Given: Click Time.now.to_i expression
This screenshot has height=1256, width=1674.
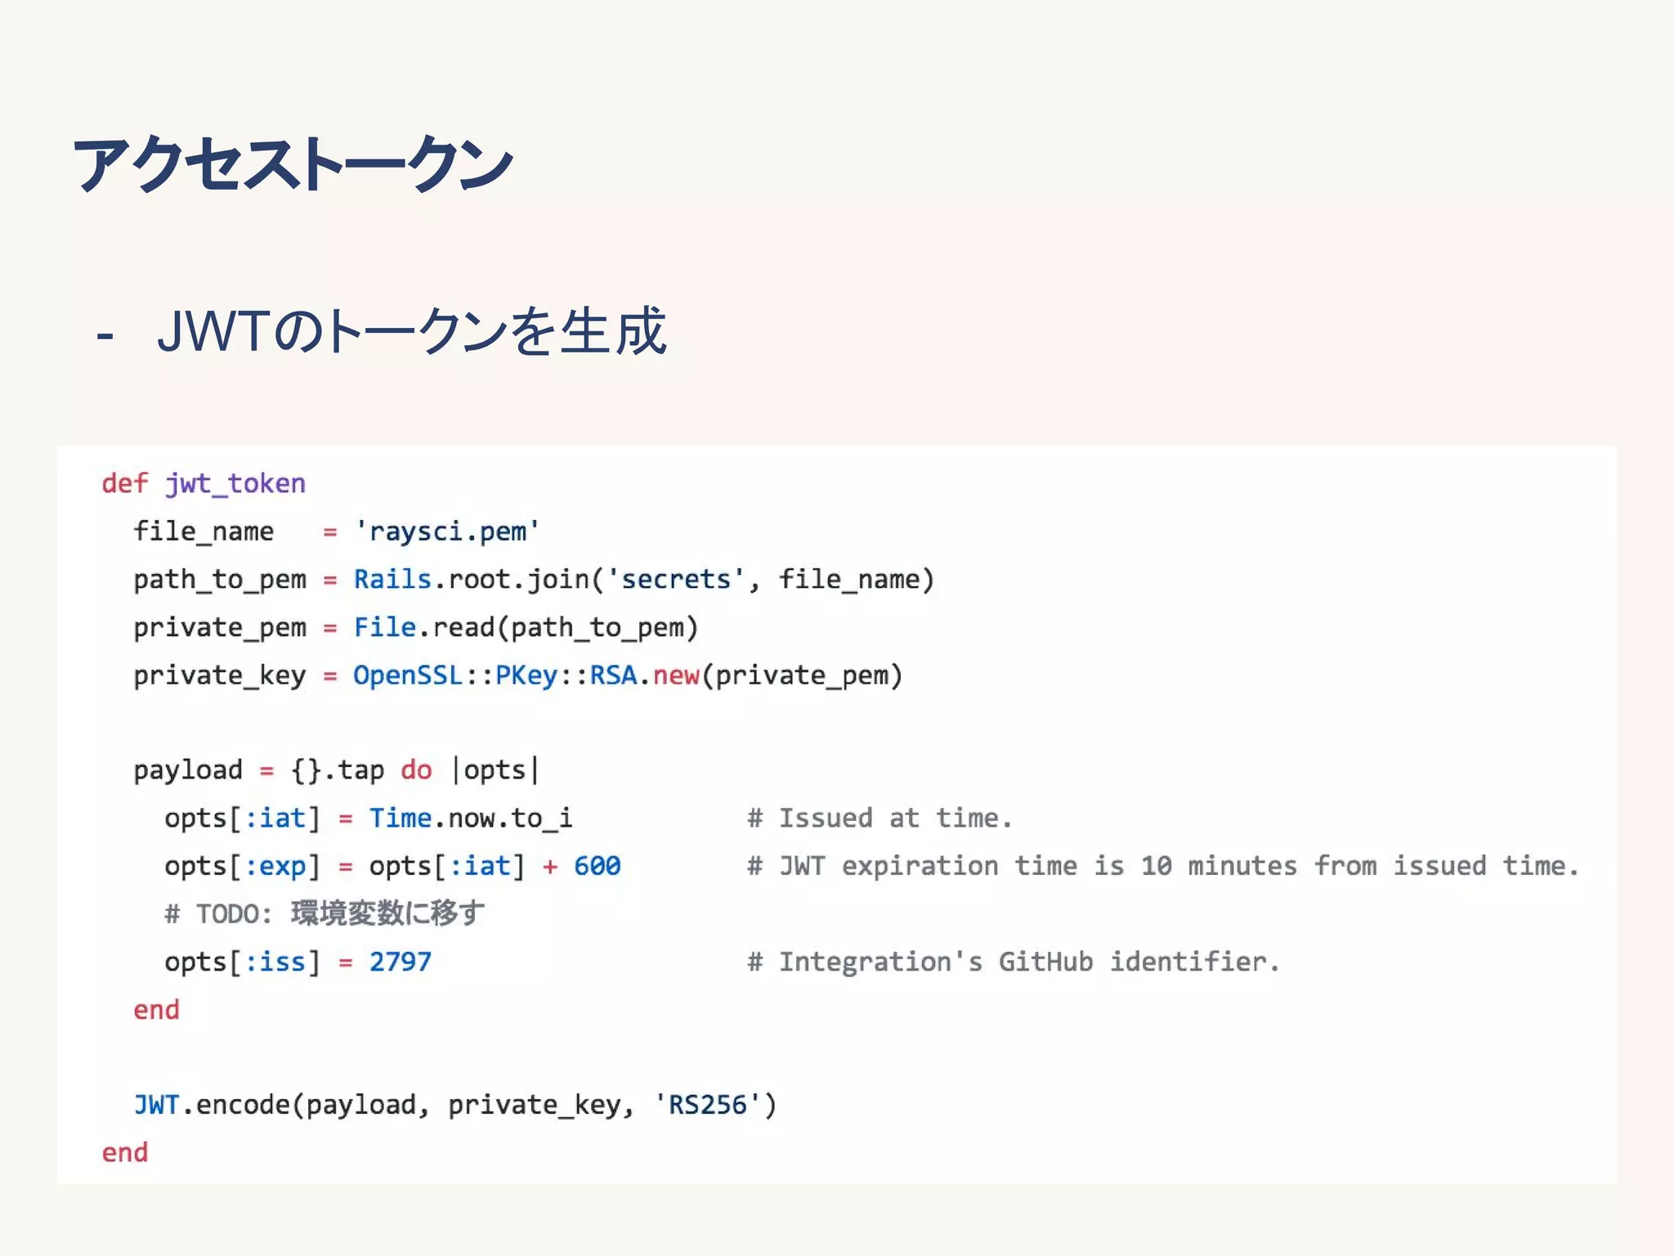Looking at the screenshot, I should [471, 819].
